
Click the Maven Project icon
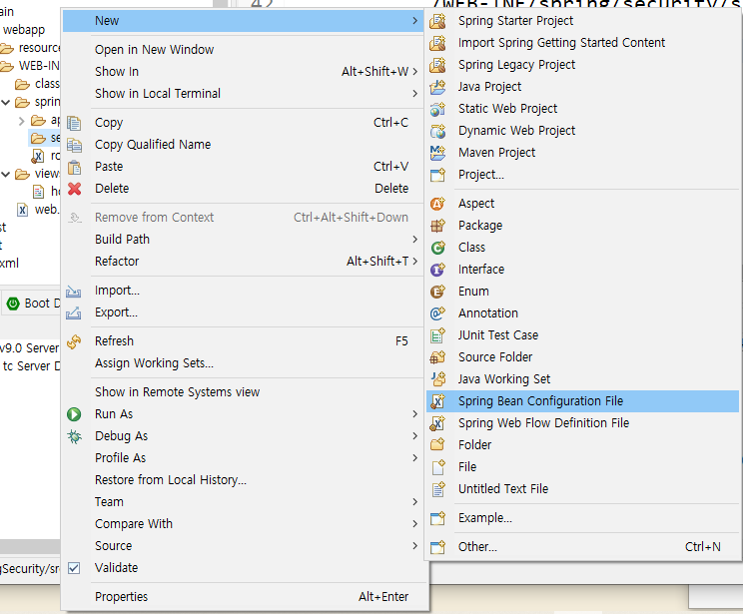coord(437,153)
